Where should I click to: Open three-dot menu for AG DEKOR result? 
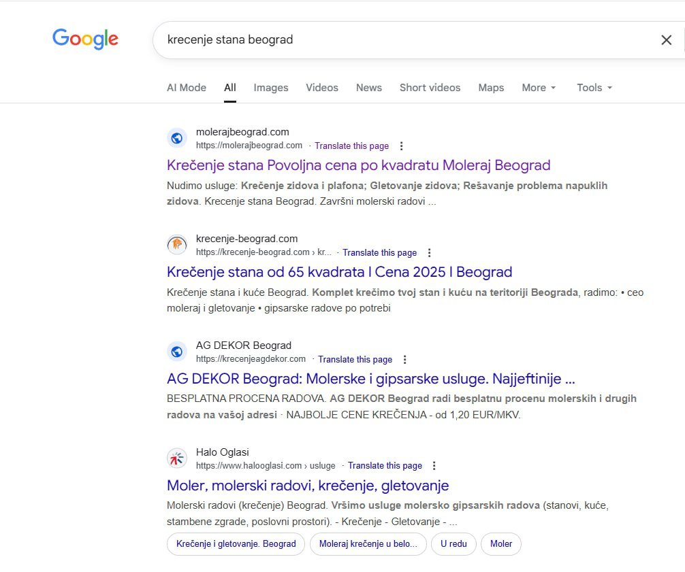pos(404,360)
